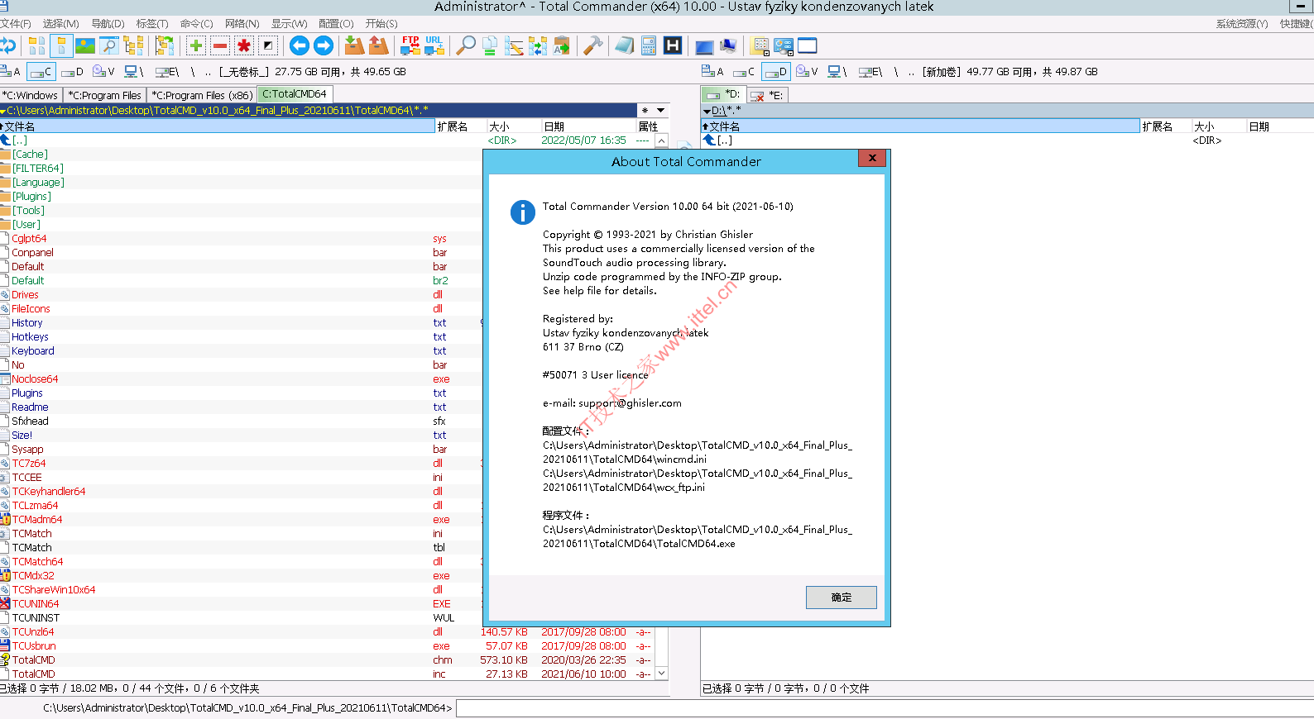This screenshot has width=1314, height=719.
Task: Close the About Total Commander dialog
Action: point(872,158)
